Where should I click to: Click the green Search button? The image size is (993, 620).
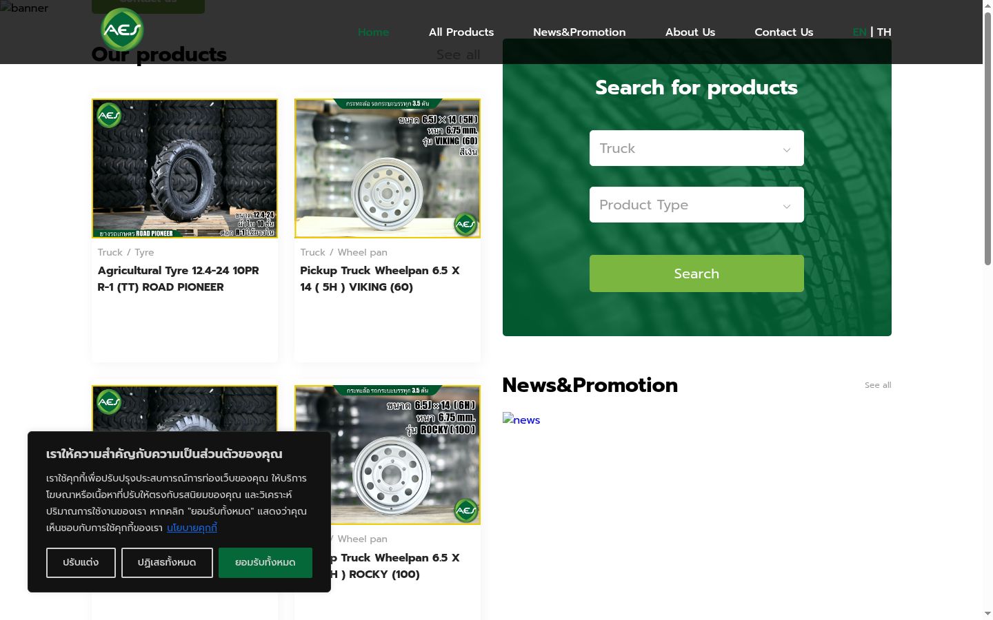pos(696,273)
